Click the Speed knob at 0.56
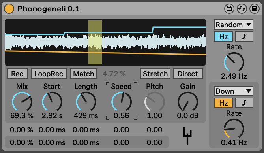The height and width of the screenshot is (153, 264). pyautogui.click(x=121, y=102)
